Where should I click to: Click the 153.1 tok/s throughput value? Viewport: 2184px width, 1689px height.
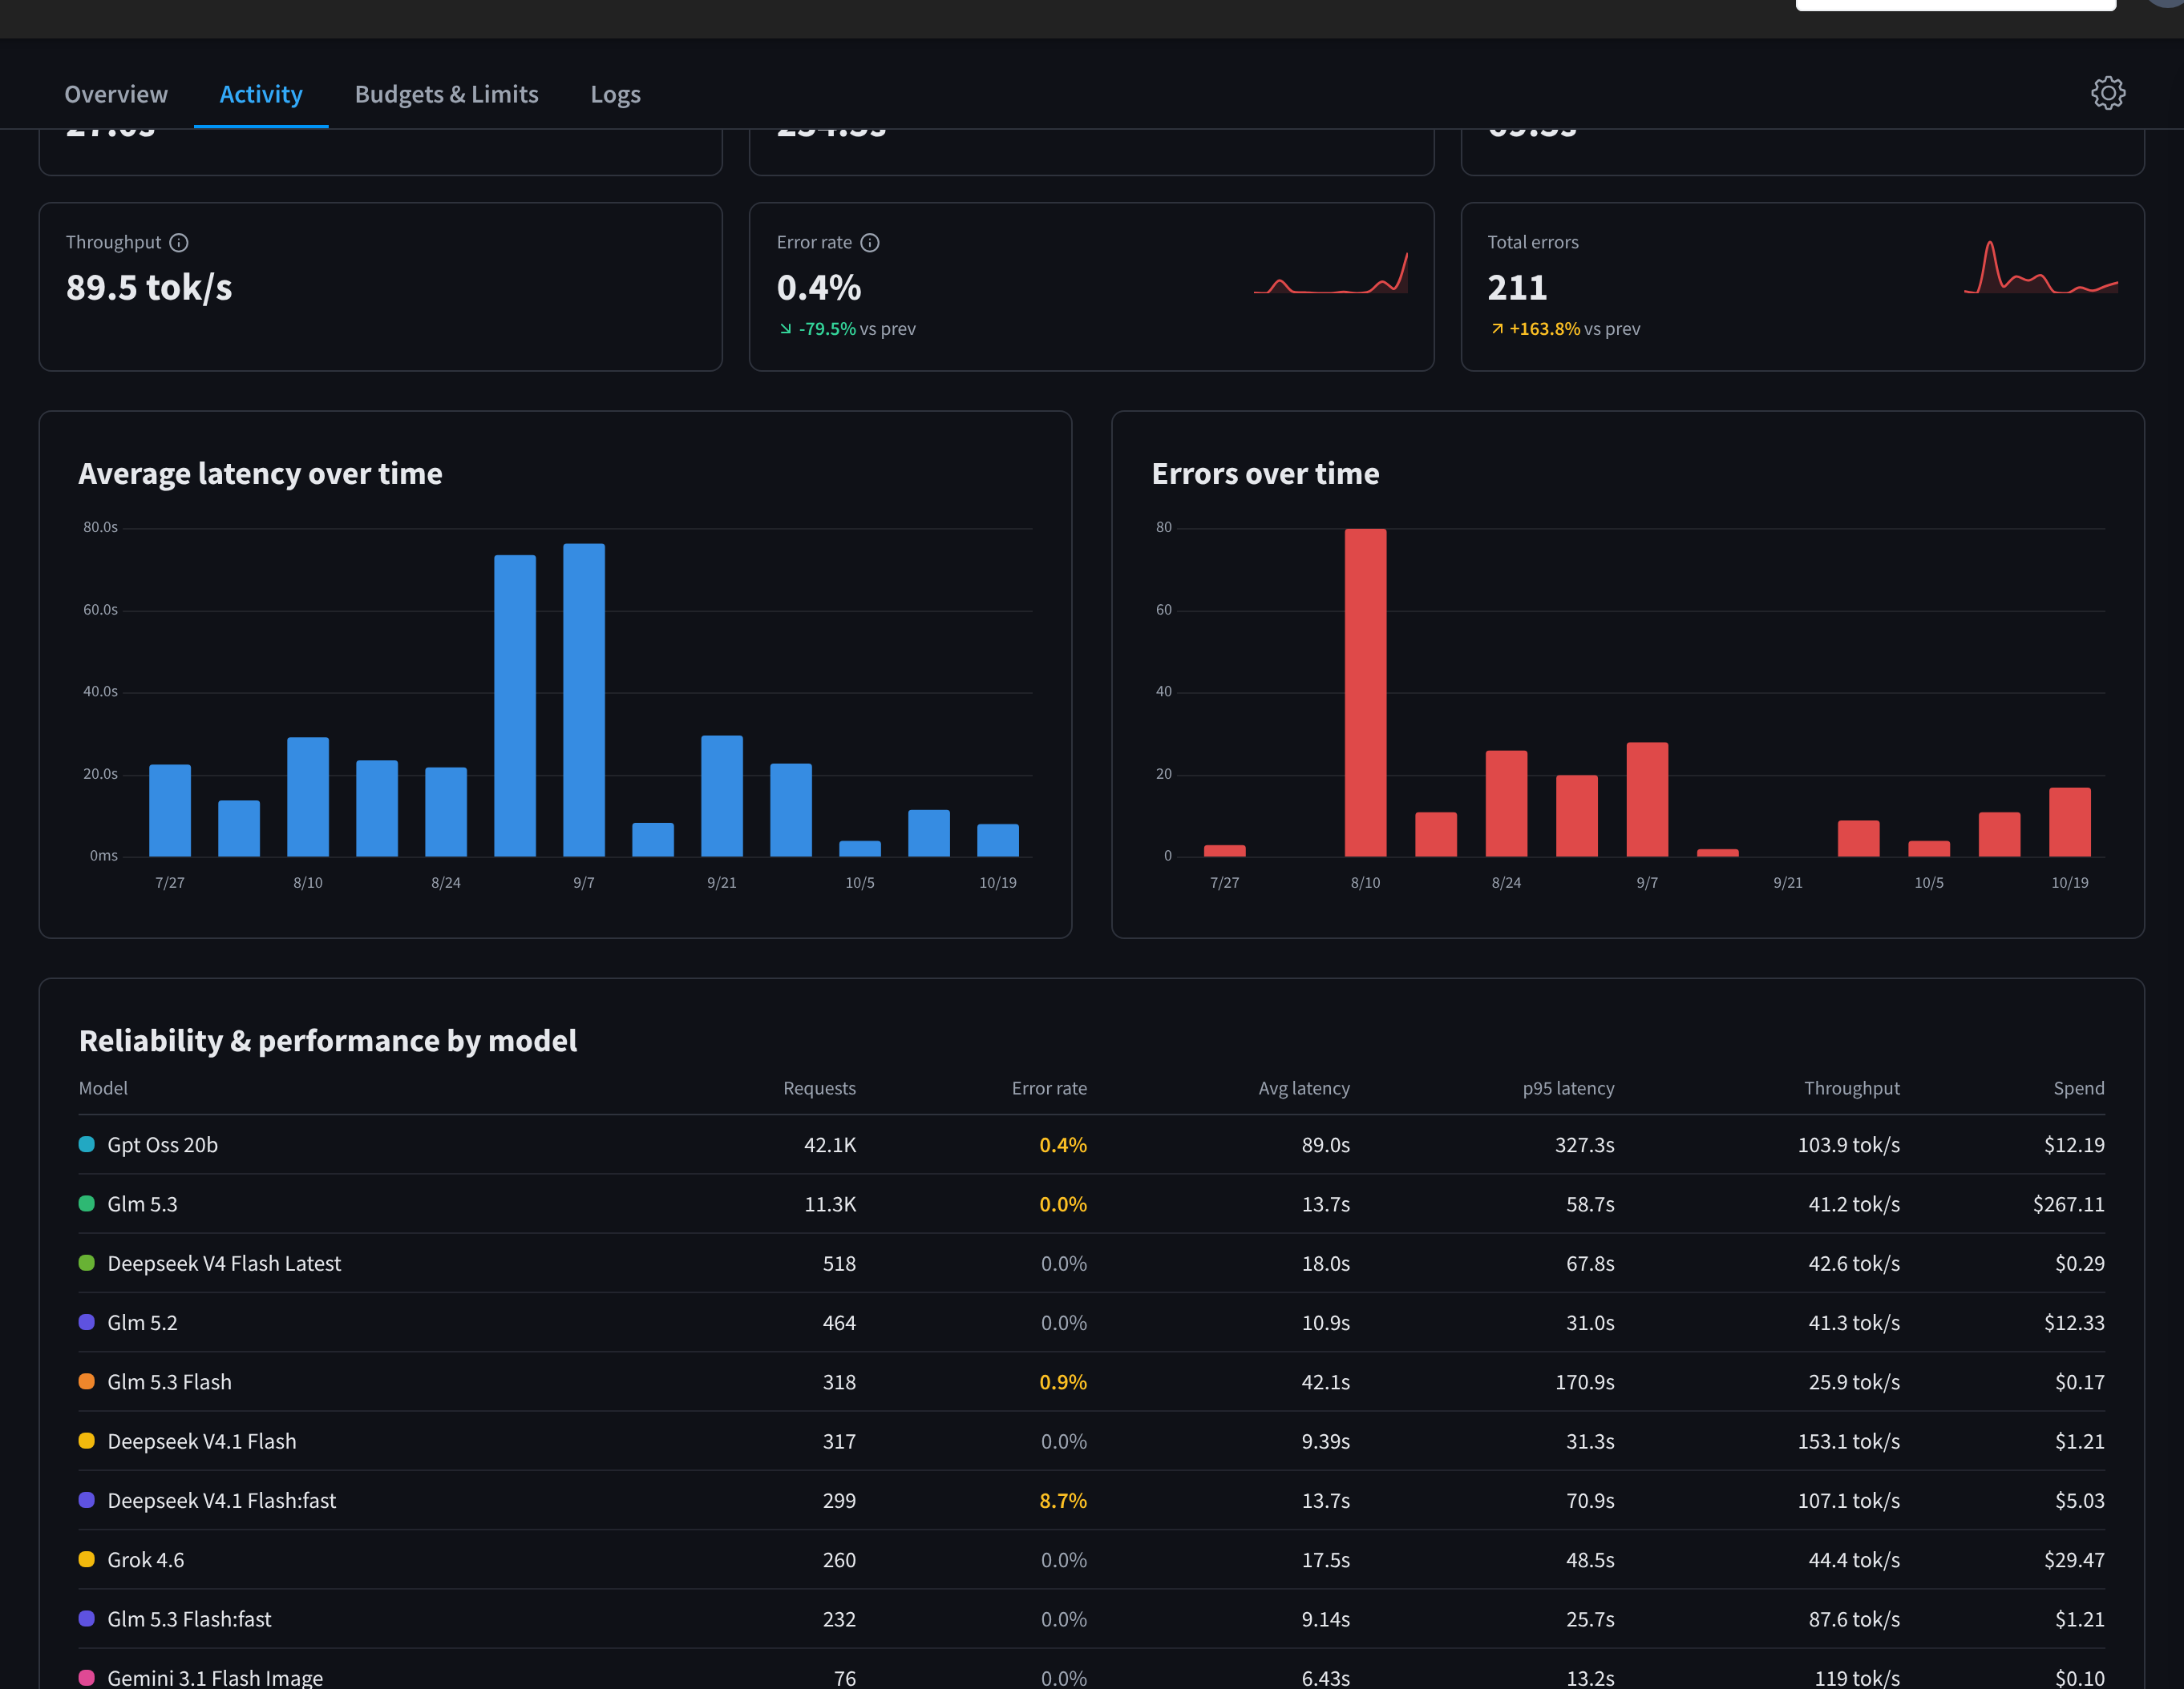tap(1848, 1441)
